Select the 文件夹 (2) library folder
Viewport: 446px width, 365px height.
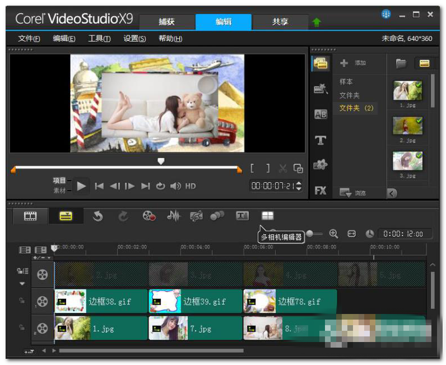click(x=356, y=108)
